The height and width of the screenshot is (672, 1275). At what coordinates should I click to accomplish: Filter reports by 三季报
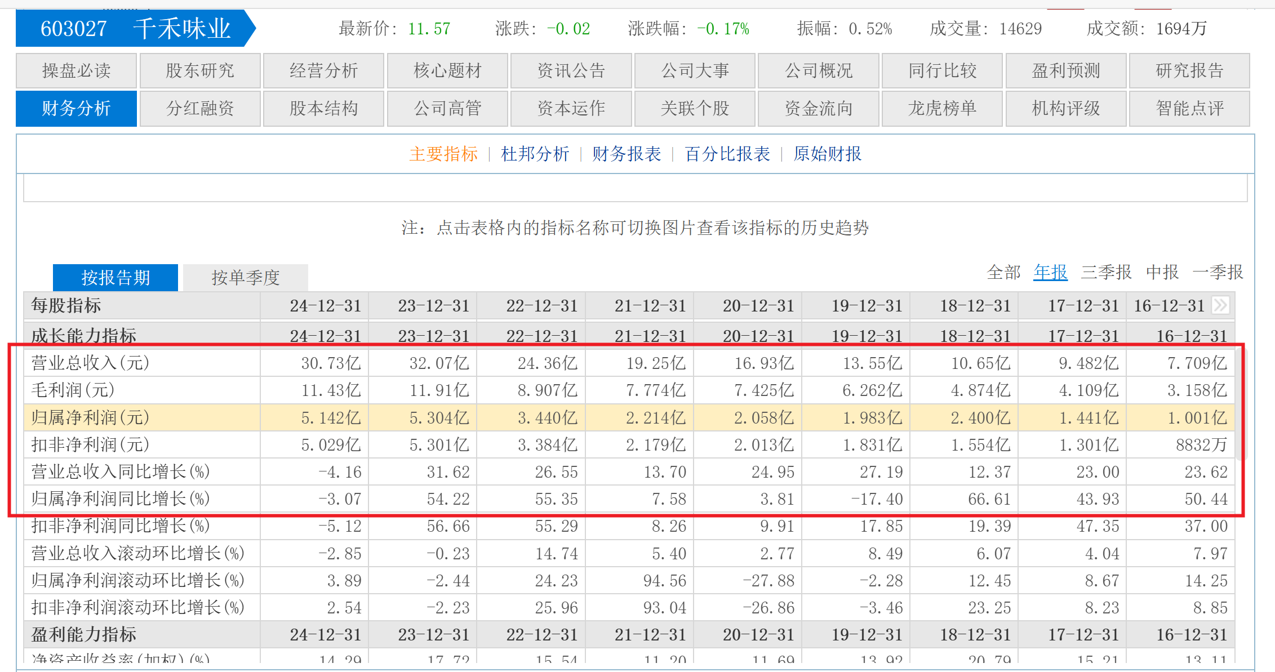coord(1106,273)
